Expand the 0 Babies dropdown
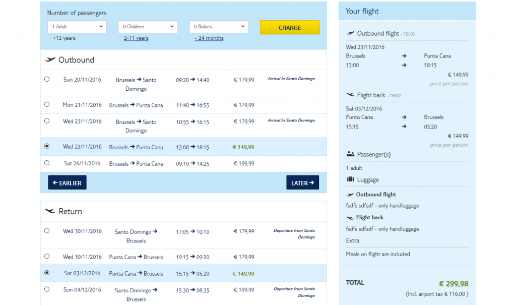This screenshot has width=516, height=305. (219, 27)
